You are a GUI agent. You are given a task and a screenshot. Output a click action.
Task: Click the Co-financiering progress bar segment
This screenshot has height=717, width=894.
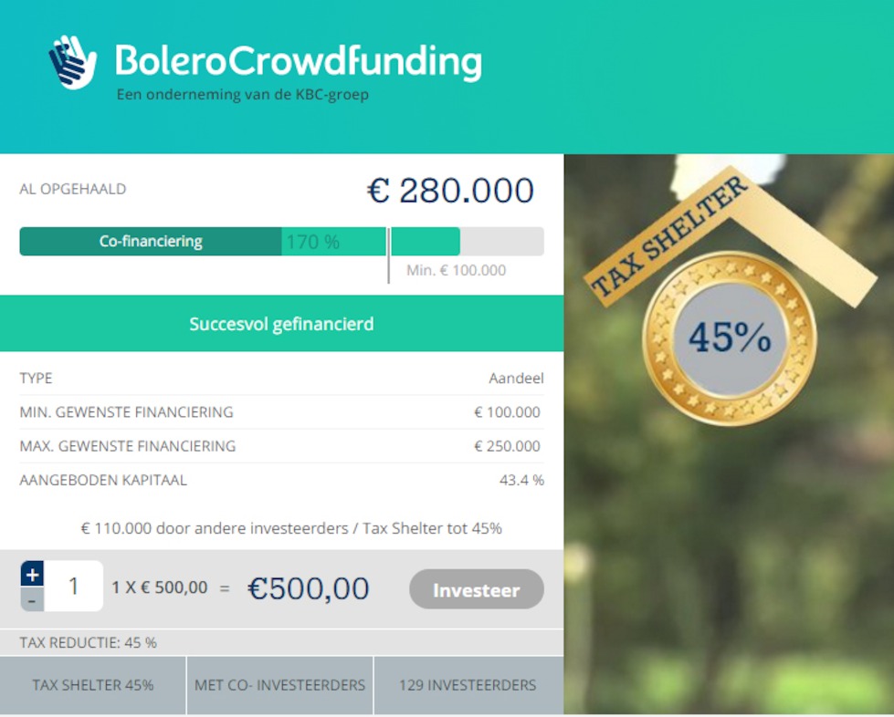click(x=151, y=242)
